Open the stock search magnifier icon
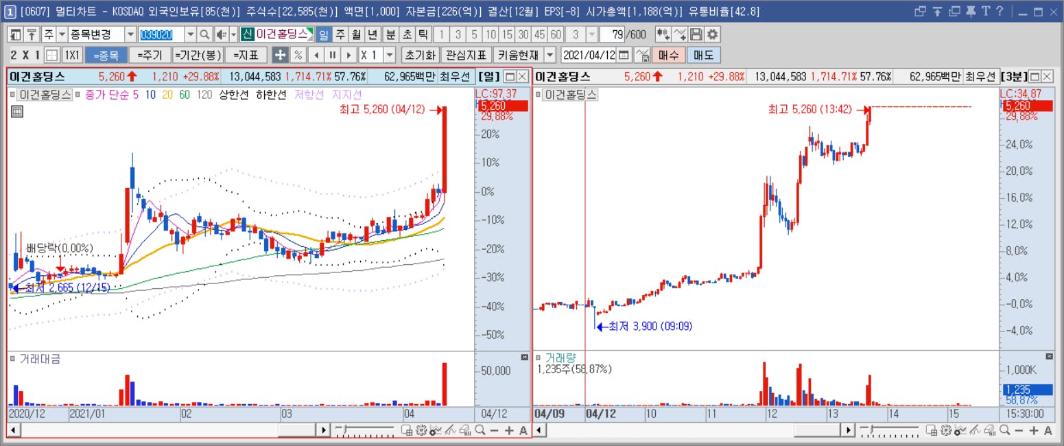 coord(205,34)
